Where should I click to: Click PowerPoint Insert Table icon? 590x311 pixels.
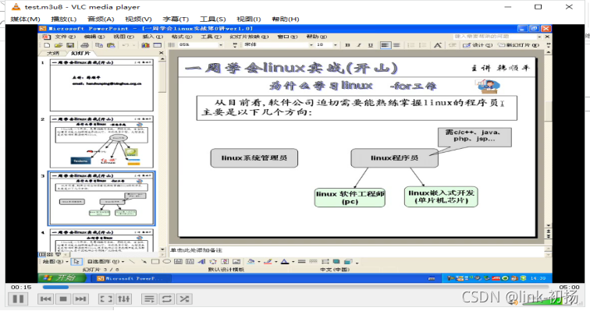tap(158, 45)
